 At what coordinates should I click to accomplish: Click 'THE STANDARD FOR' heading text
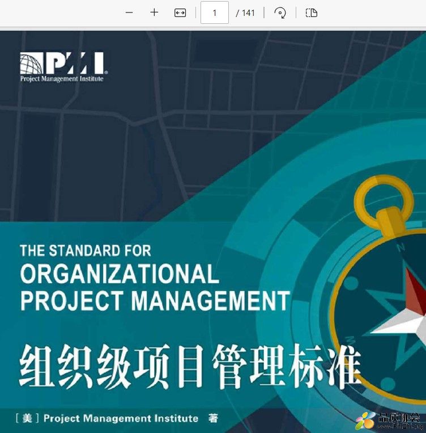point(86,251)
